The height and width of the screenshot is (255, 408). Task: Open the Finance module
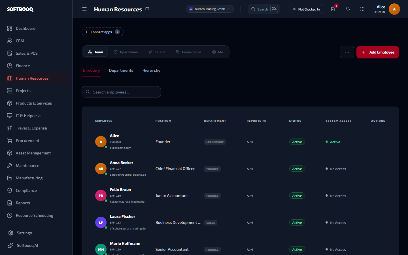[x=36, y=66]
